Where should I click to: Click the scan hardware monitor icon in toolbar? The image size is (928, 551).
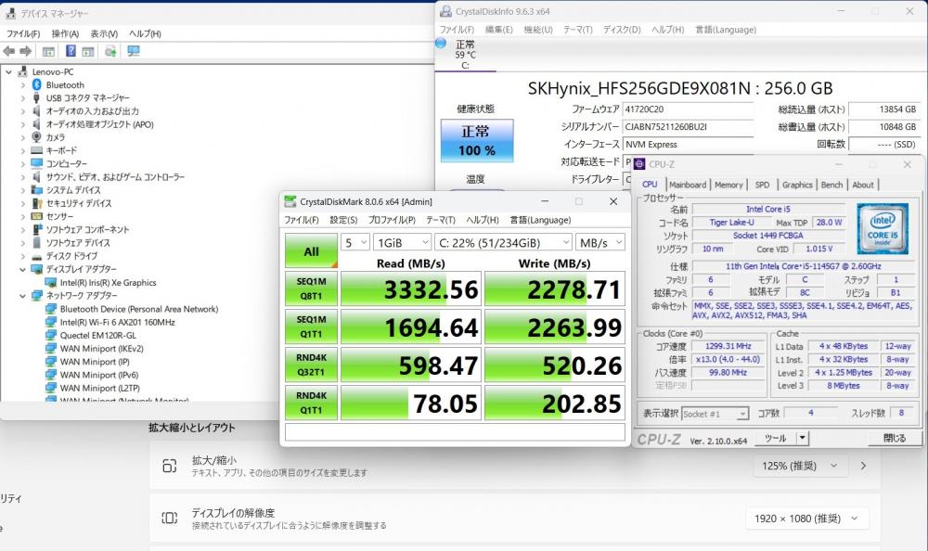(x=134, y=51)
